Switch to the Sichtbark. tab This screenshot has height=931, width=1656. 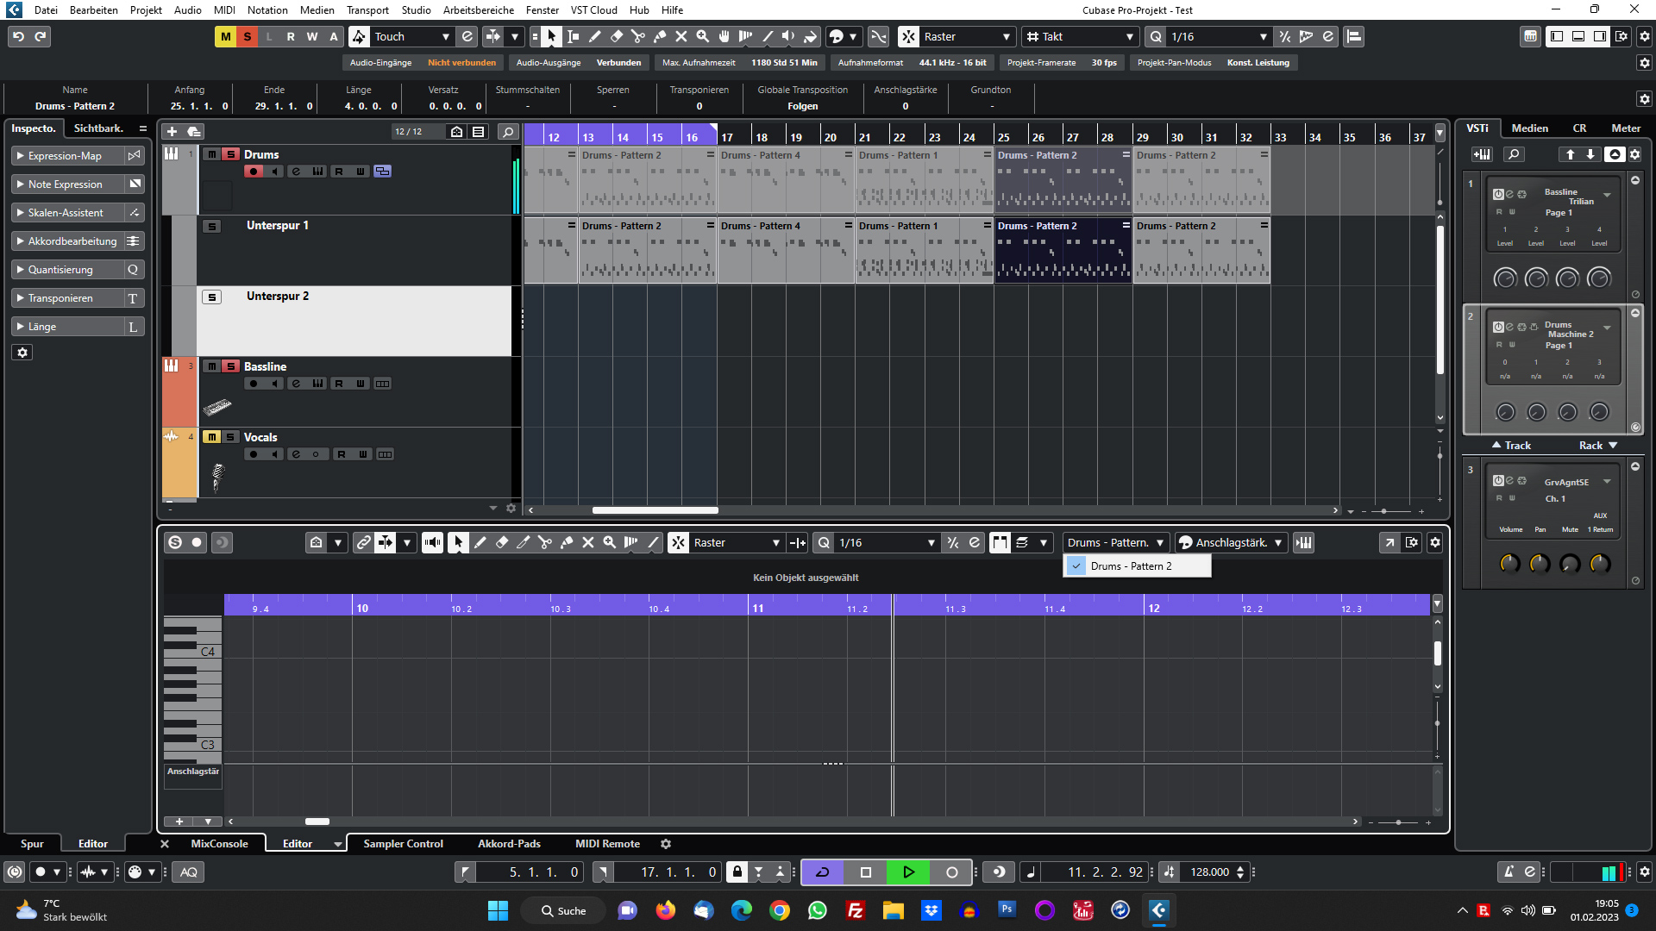(98, 128)
